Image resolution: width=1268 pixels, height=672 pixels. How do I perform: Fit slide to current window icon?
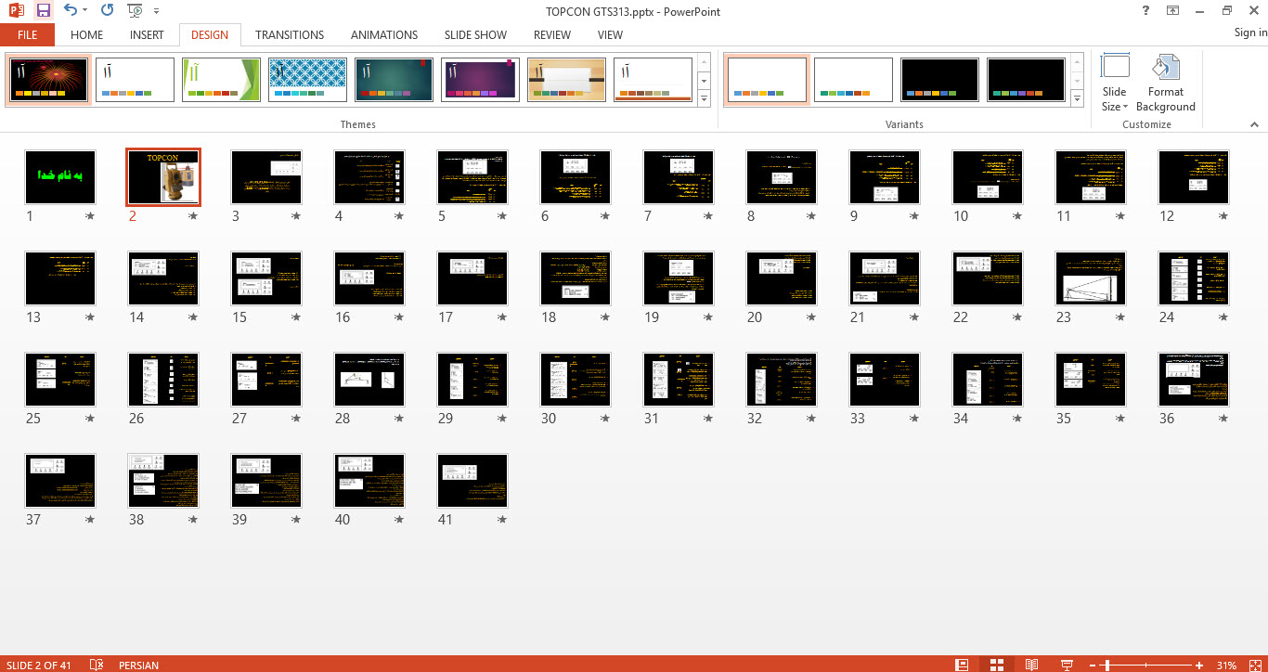pyautogui.click(x=1253, y=665)
